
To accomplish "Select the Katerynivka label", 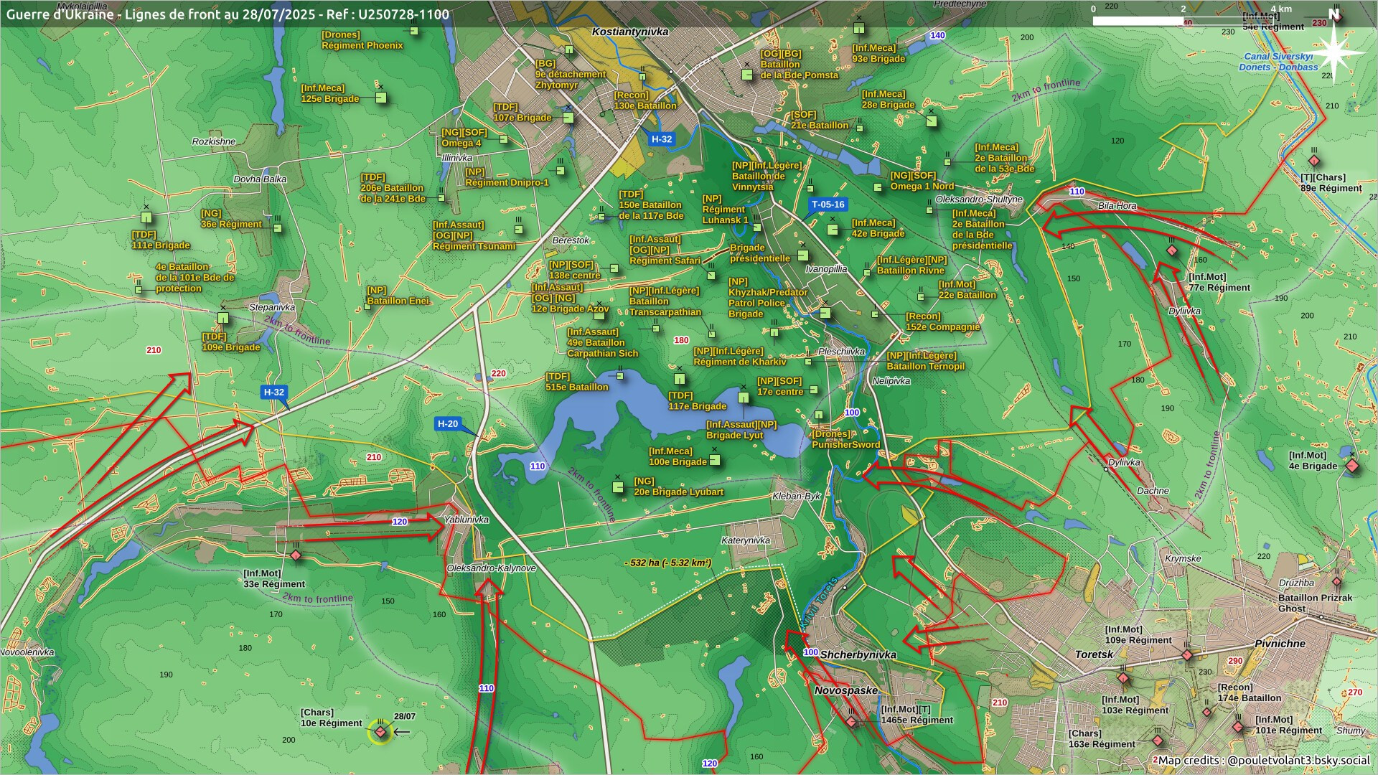I will pos(746,540).
